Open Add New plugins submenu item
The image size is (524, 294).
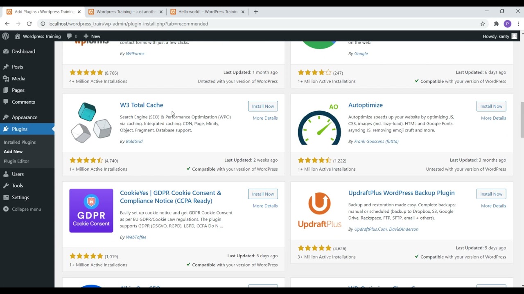pos(13,151)
